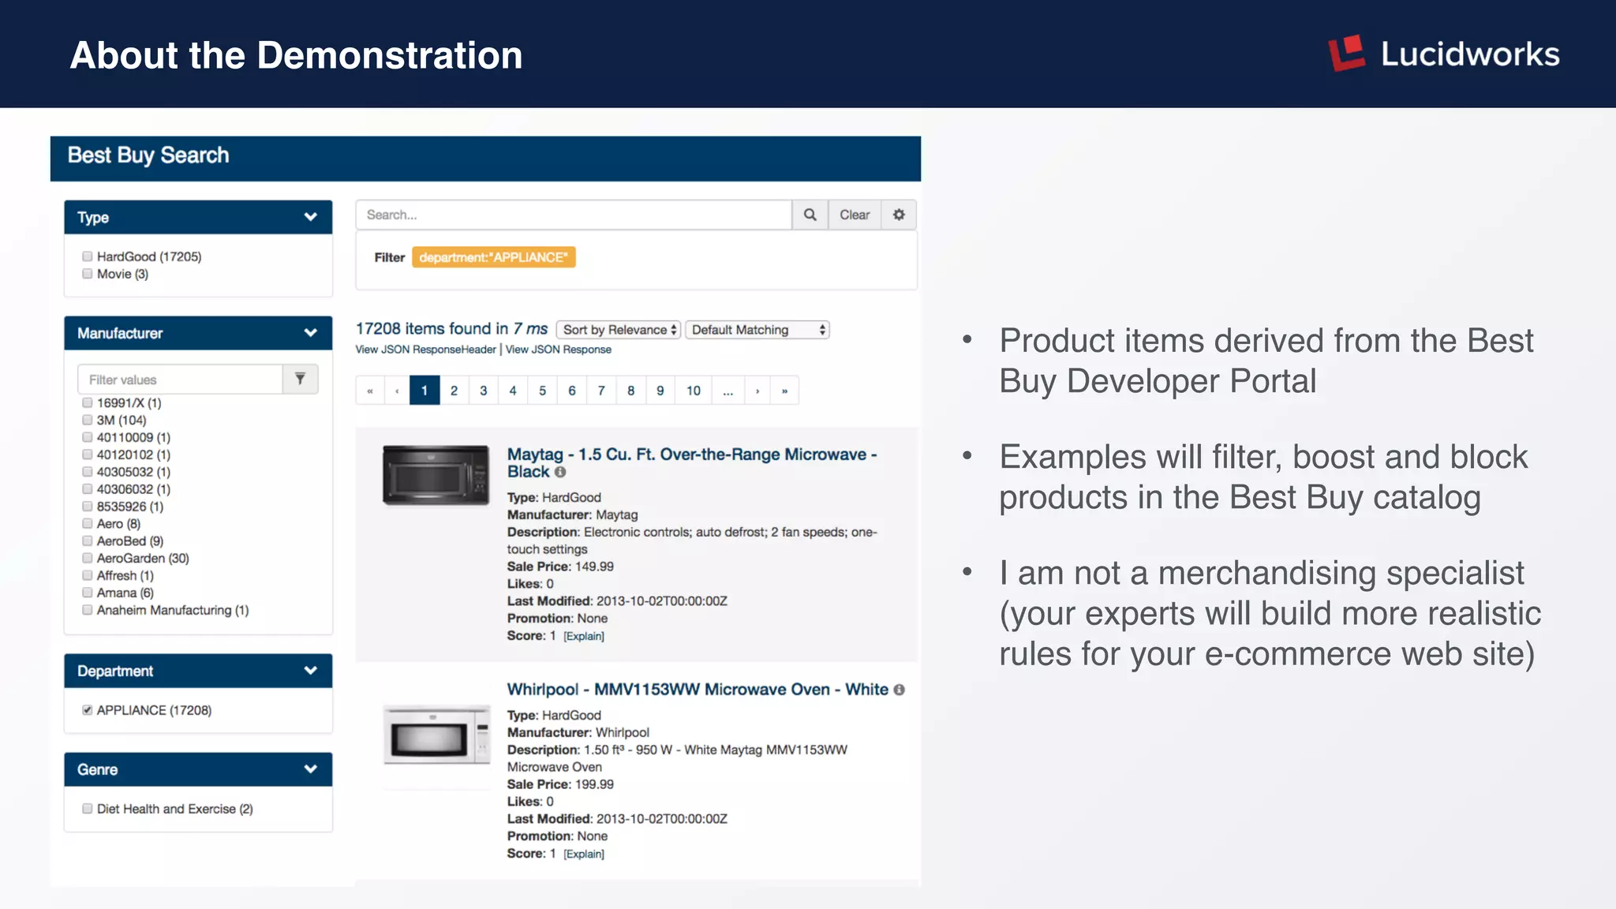Click the Best Buy Search header title
This screenshot has height=909, width=1616.
148,155
